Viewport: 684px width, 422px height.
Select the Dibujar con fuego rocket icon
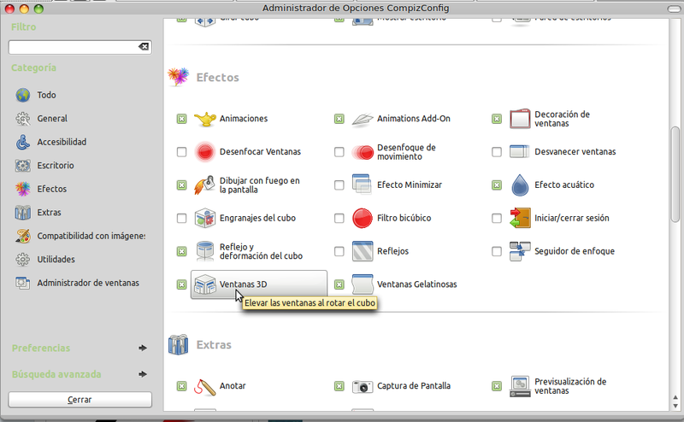206,185
